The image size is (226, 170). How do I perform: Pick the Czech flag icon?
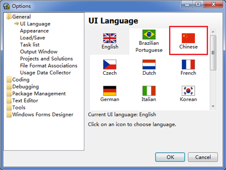[109, 64]
